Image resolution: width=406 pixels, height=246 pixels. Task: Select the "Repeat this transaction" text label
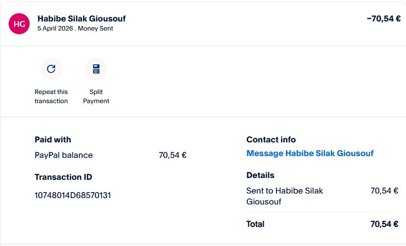click(51, 96)
